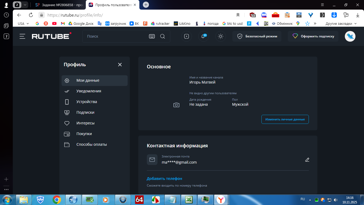Open Покупки section
The width and height of the screenshot is (364, 205).
tap(95, 134)
